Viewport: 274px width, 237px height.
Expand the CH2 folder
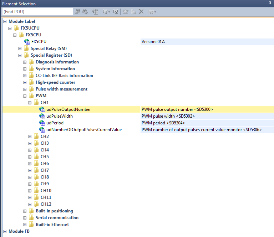[x=30, y=136]
